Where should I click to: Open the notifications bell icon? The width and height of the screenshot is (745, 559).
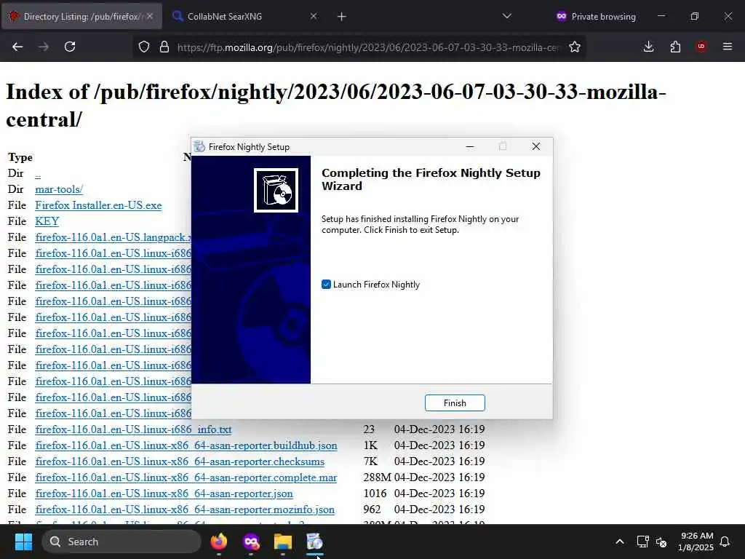point(725,542)
